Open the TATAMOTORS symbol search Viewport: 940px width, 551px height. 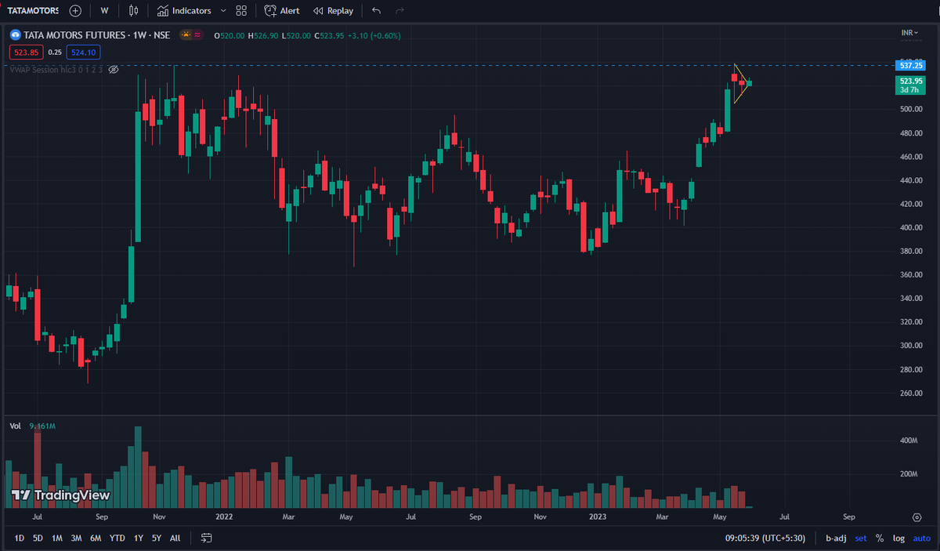tap(33, 11)
